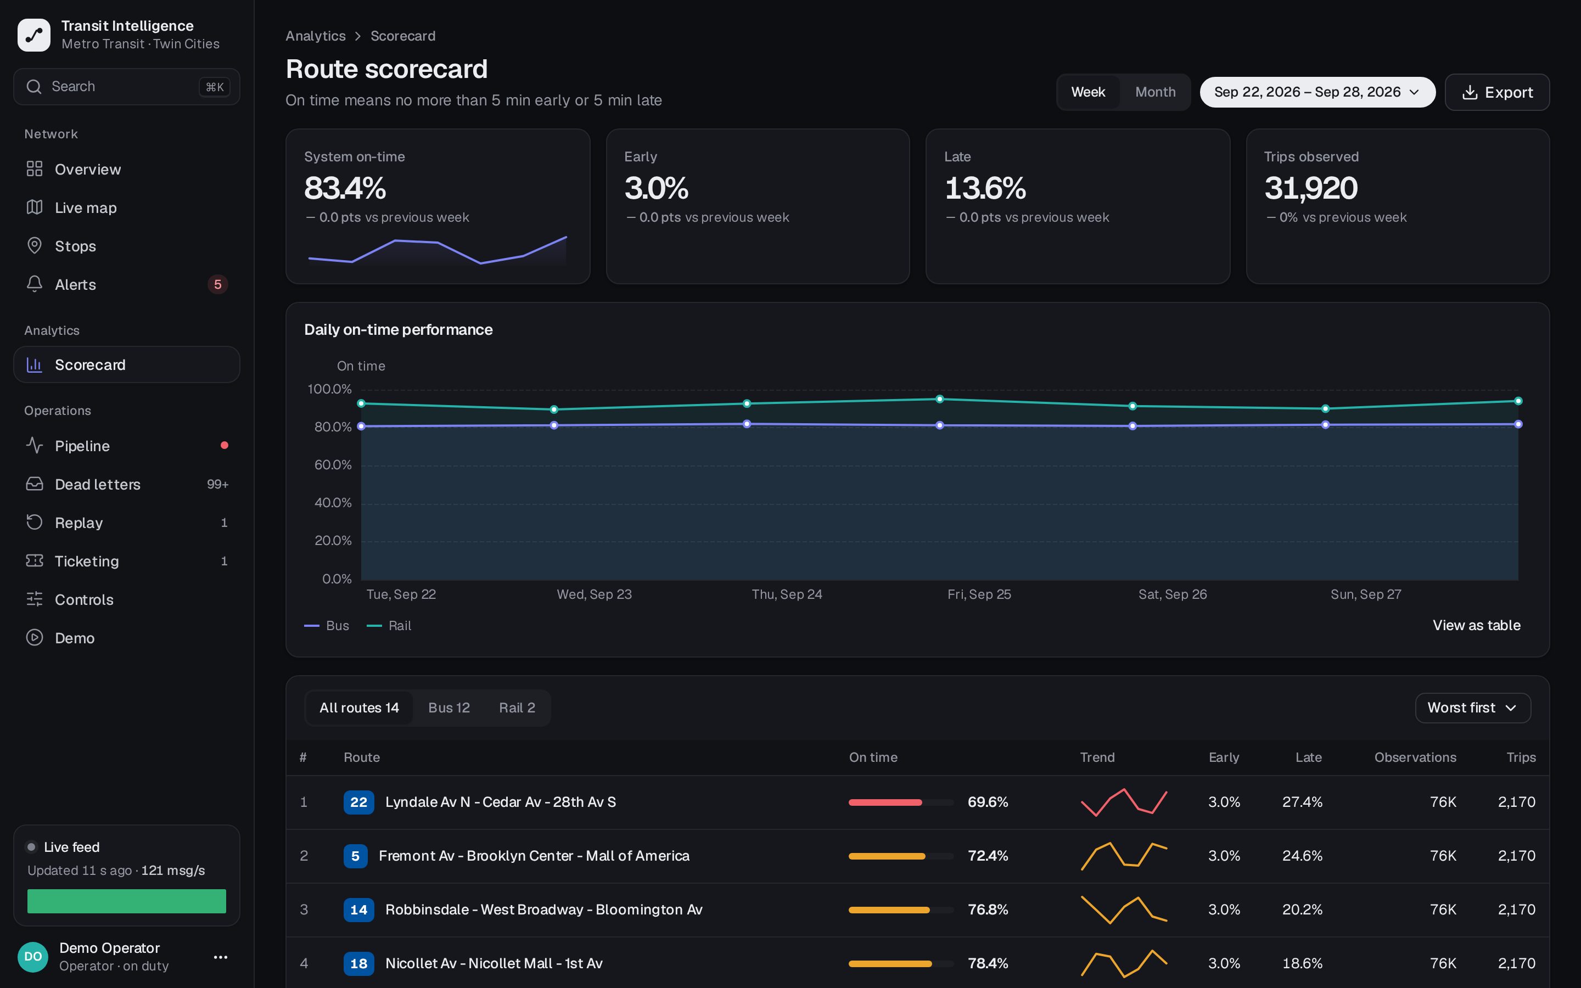This screenshot has width=1581, height=988.
Task: Click the On time column header
Action: click(x=873, y=757)
